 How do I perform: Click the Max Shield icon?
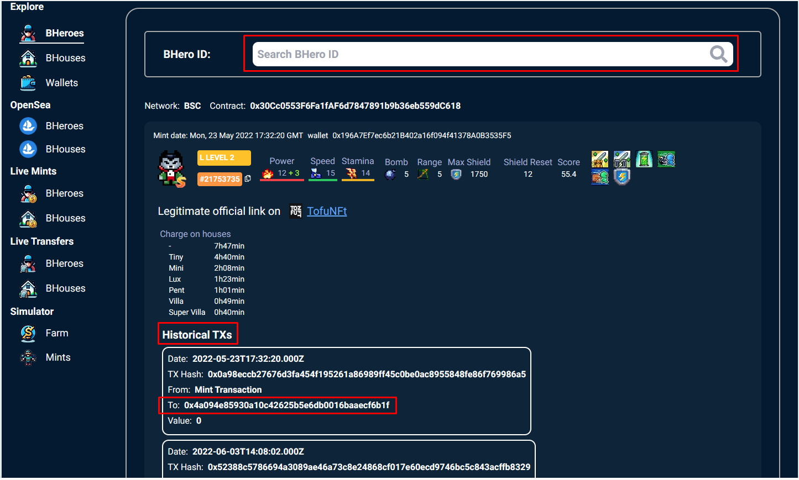(x=456, y=175)
